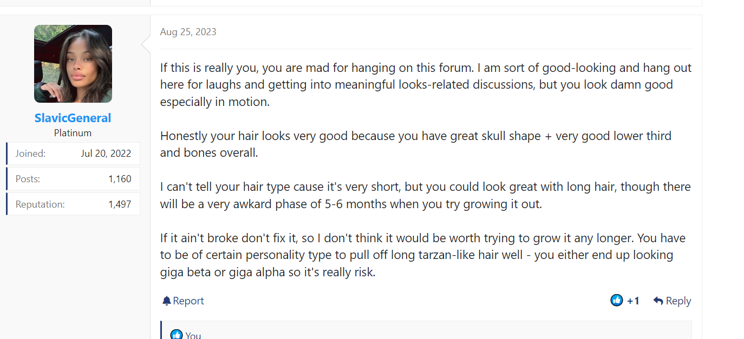Click the Reply text button
The width and height of the screenshot is (744, 339).
678,301
